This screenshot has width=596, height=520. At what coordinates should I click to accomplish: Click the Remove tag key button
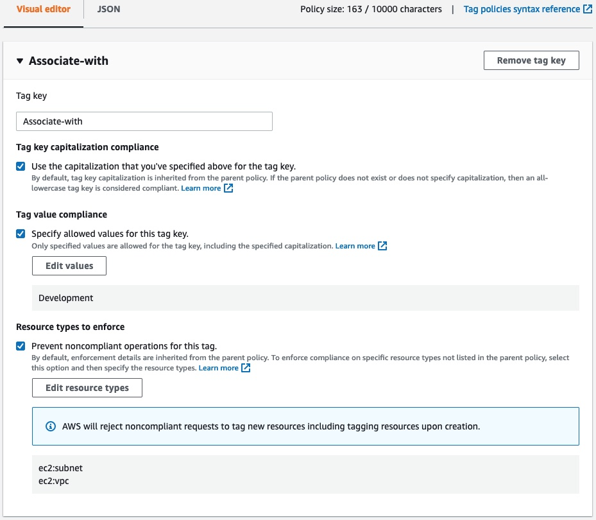[532, 60]
